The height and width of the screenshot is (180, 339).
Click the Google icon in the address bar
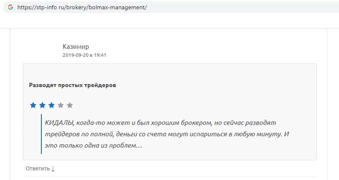tap(10, 8)
